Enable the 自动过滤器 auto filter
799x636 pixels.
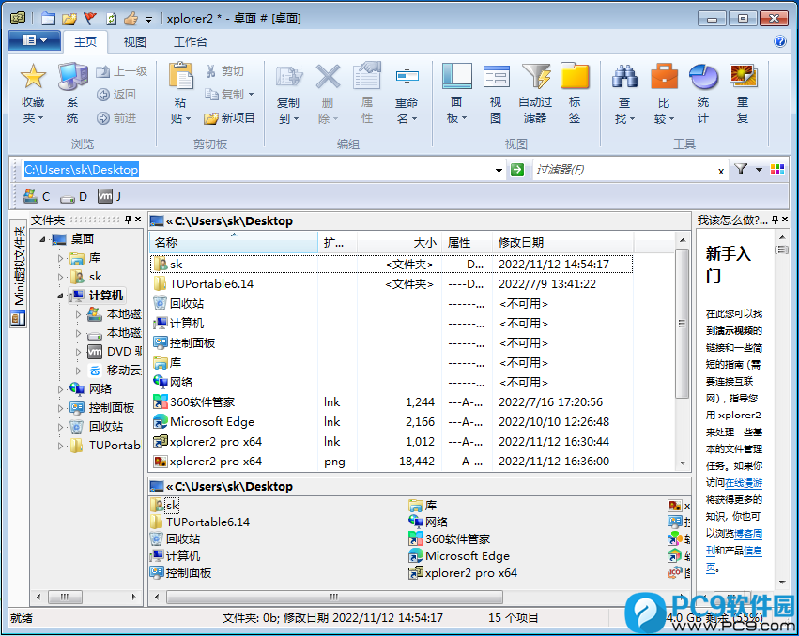(535, 93)
